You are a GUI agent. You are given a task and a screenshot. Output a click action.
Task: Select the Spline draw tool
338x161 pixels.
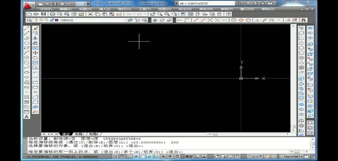(x=27, y=68)
